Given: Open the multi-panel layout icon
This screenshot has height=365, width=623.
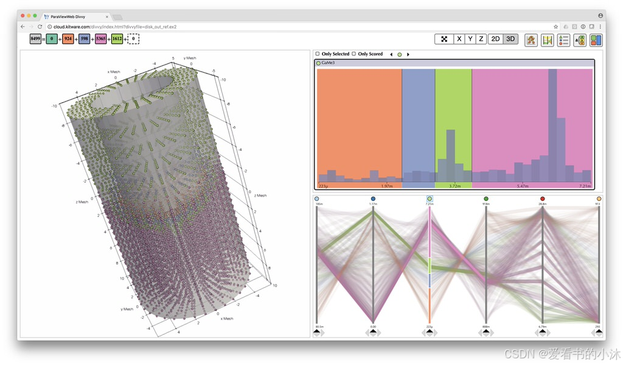Looking at the screenshot, I should 596,40.
